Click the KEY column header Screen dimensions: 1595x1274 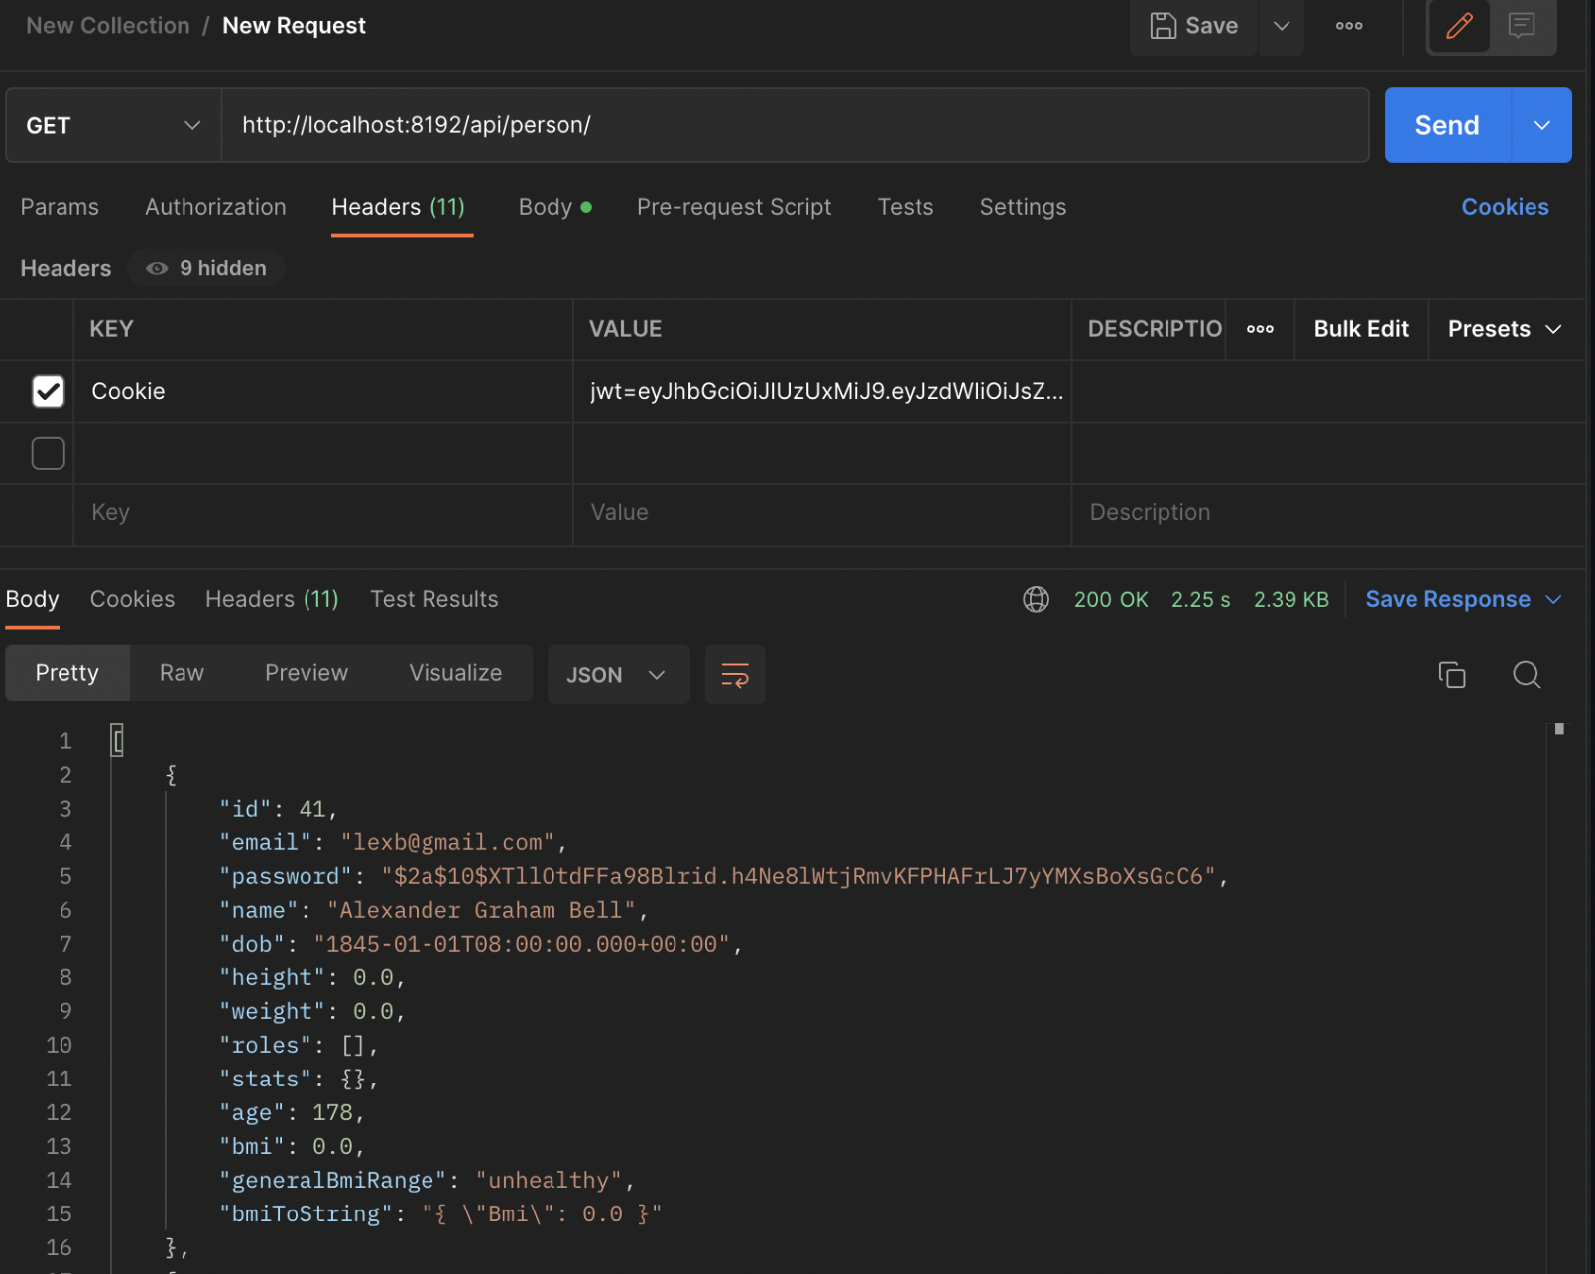[x=111, y=329]
